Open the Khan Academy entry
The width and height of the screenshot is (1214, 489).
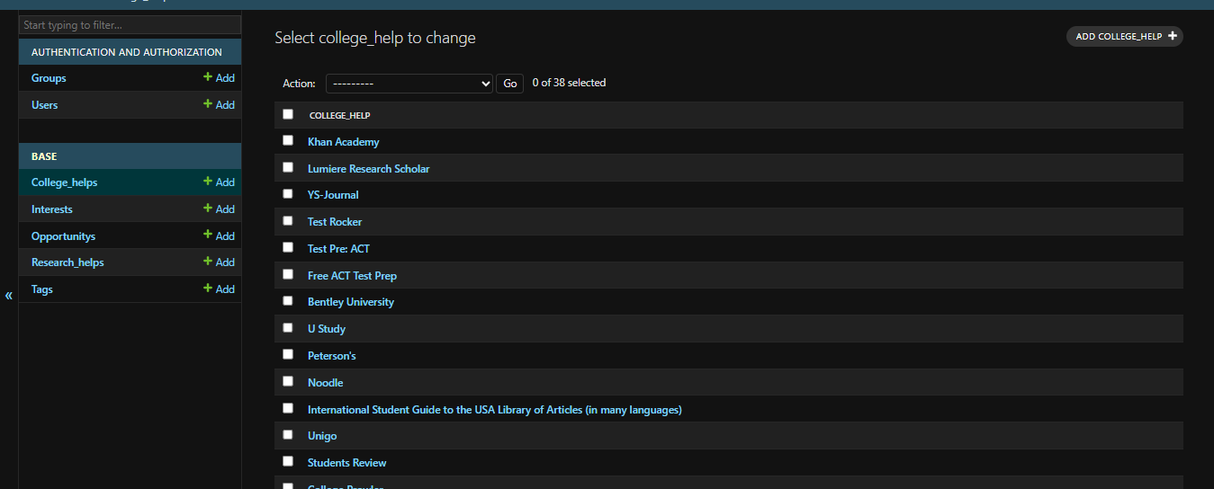[344, 142]
